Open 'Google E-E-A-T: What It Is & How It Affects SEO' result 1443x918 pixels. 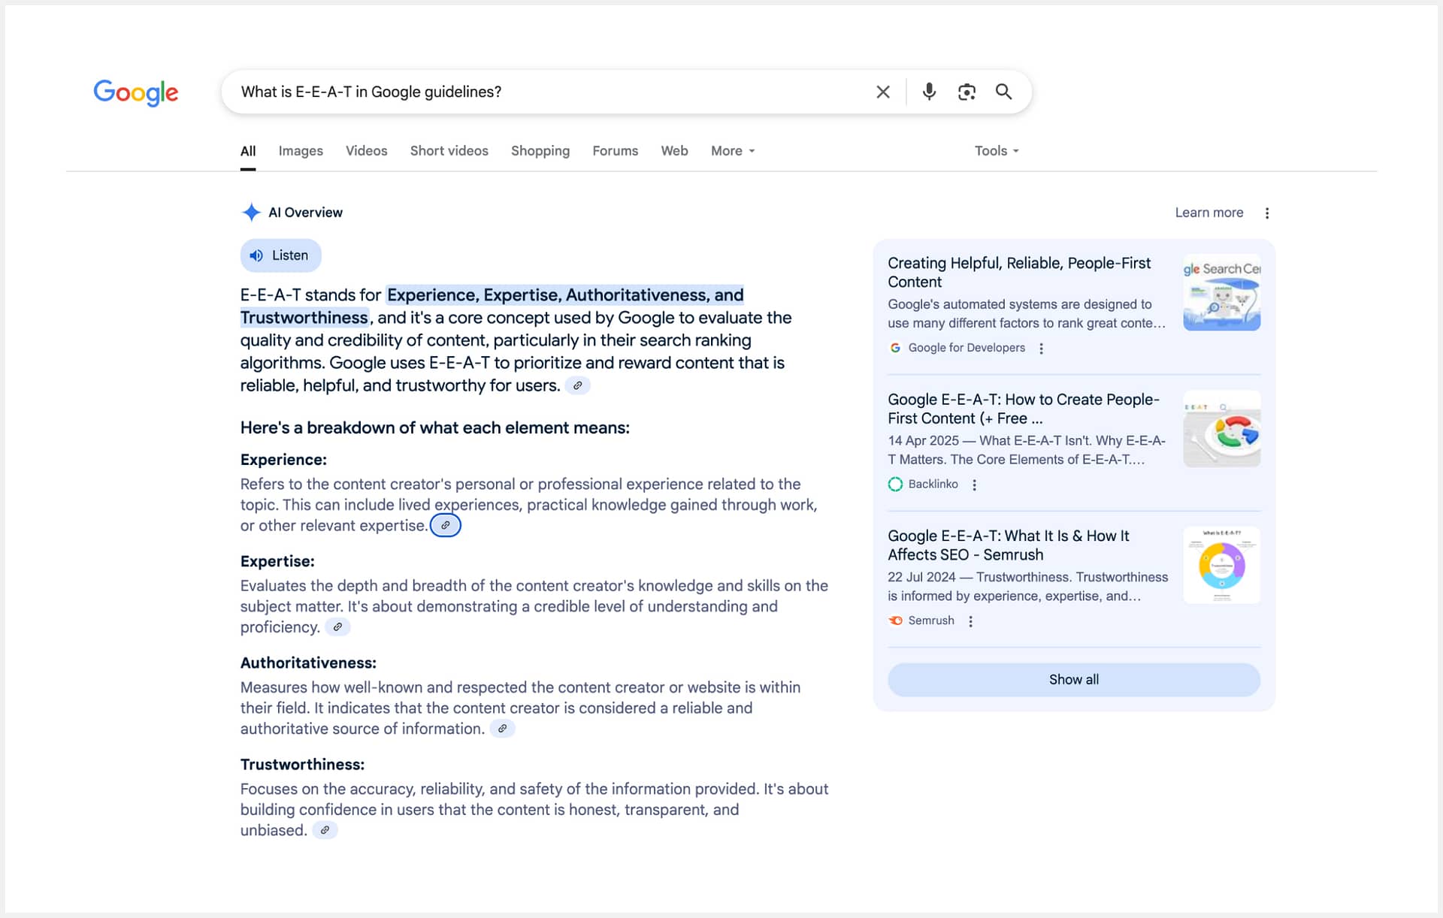[1009, 545]
